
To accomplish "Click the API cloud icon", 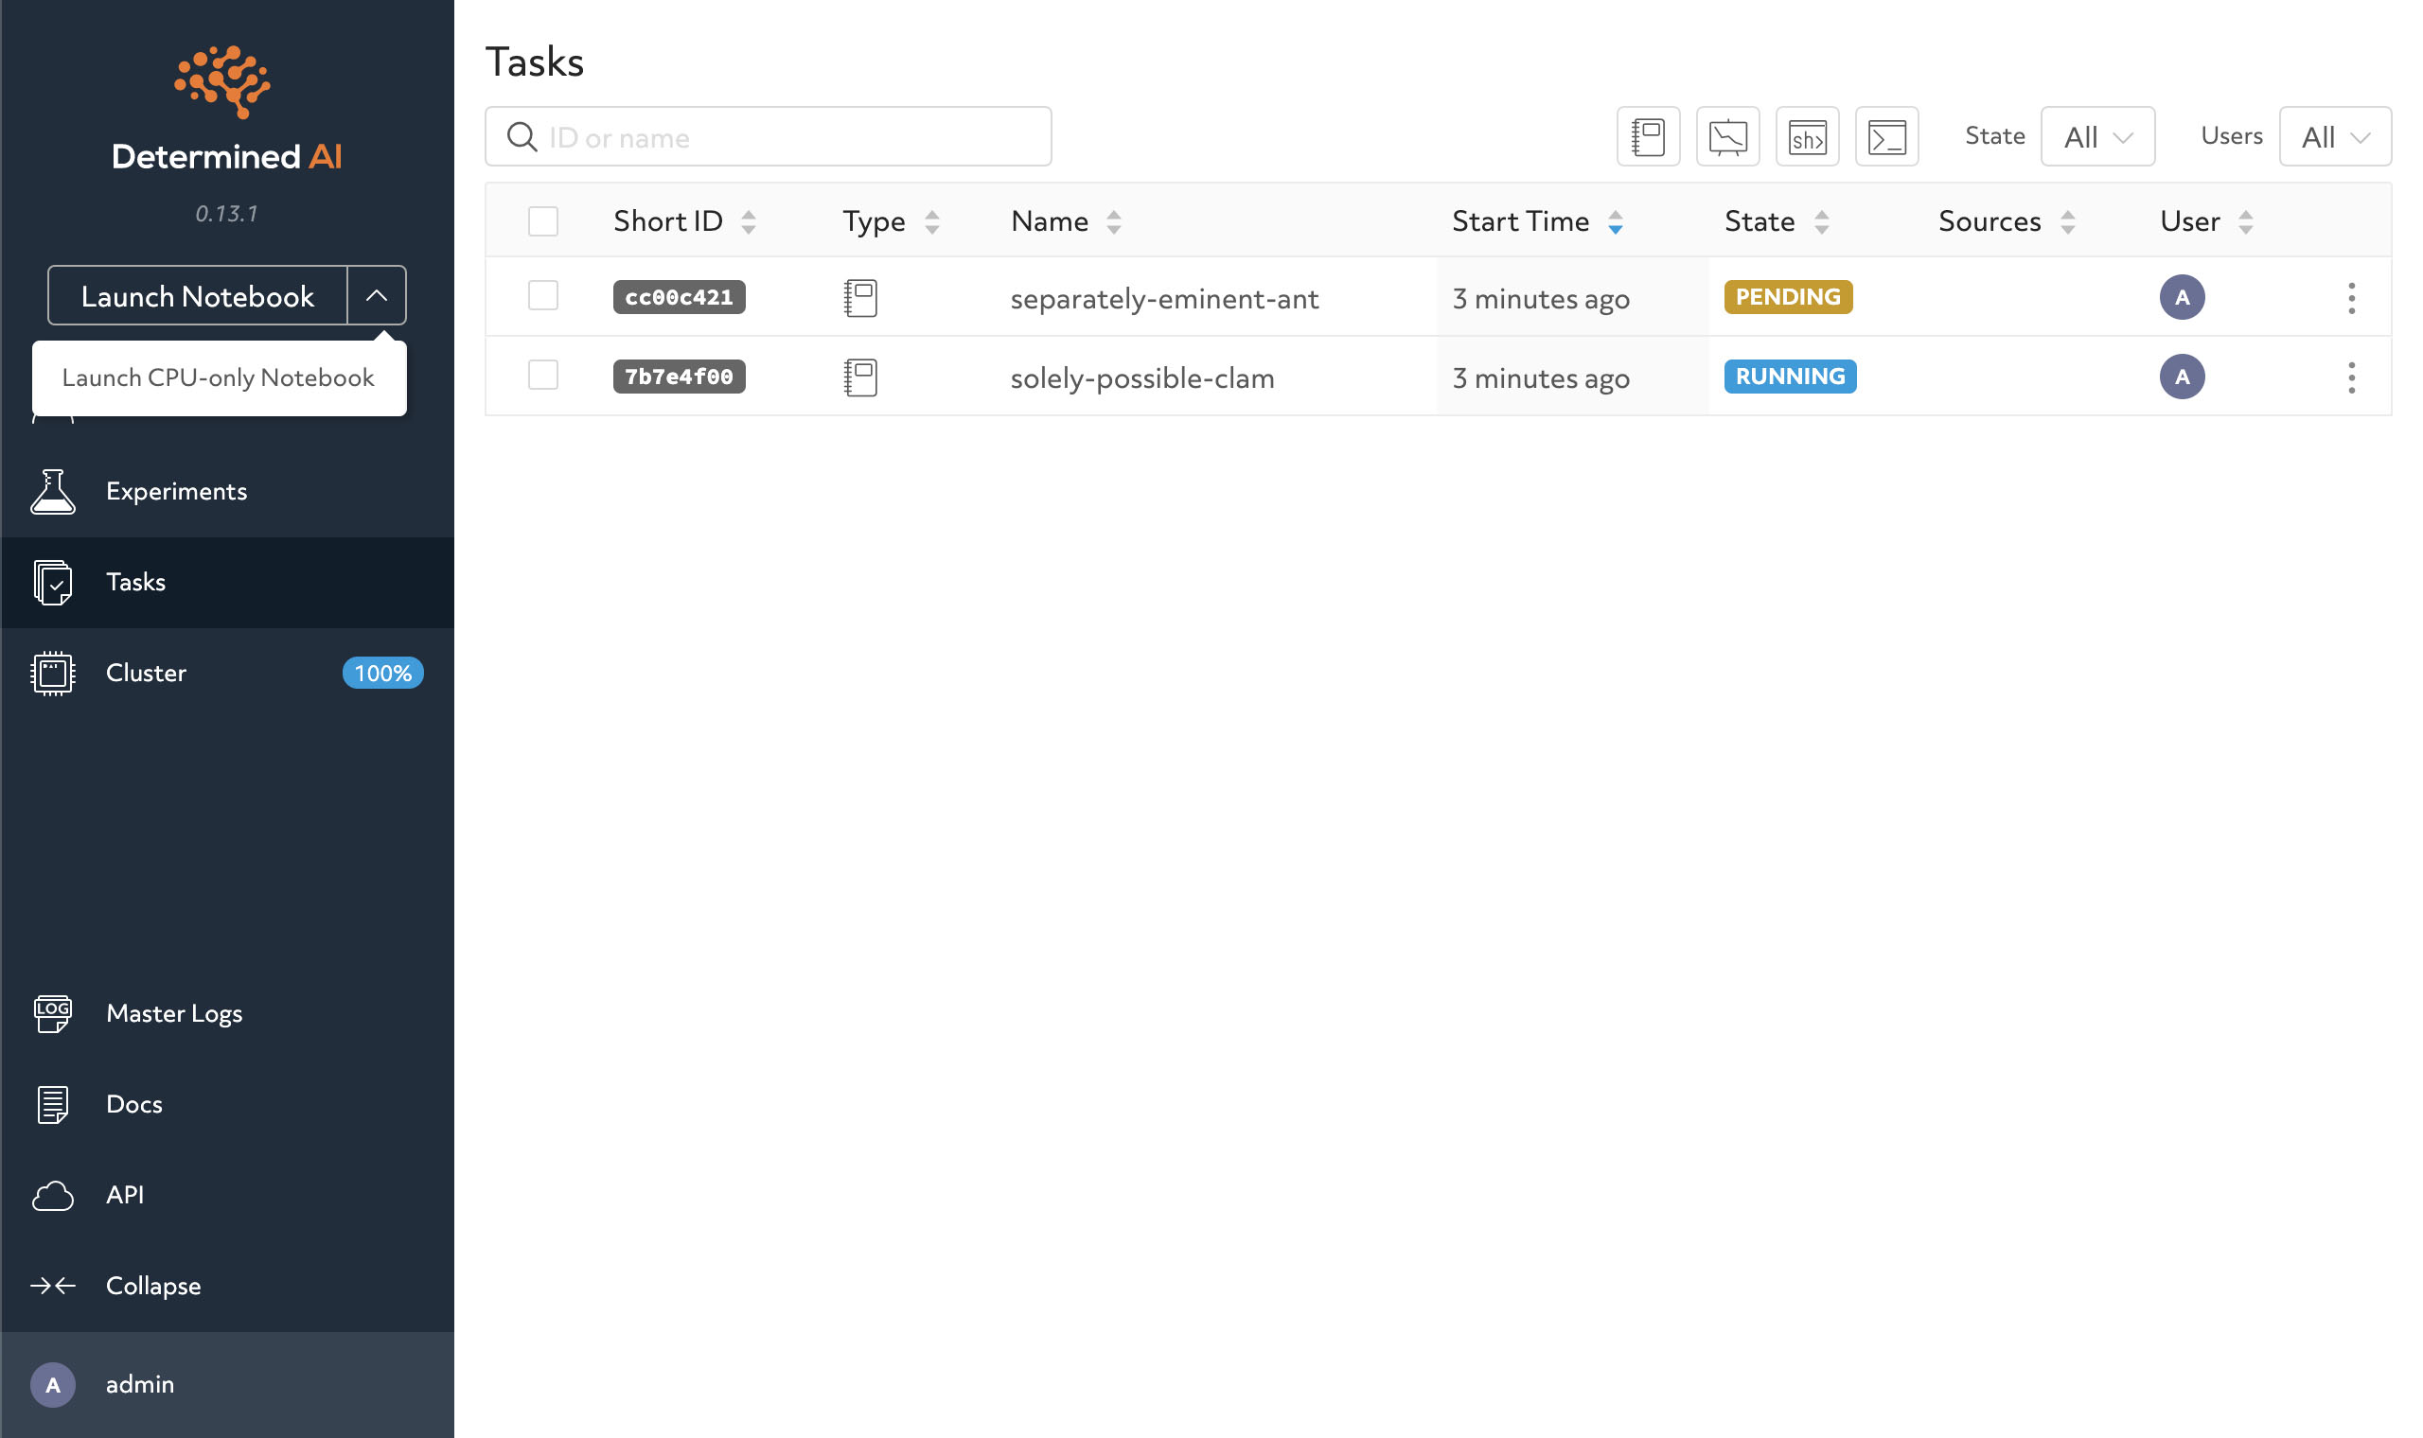I will tap(53, 1196).
